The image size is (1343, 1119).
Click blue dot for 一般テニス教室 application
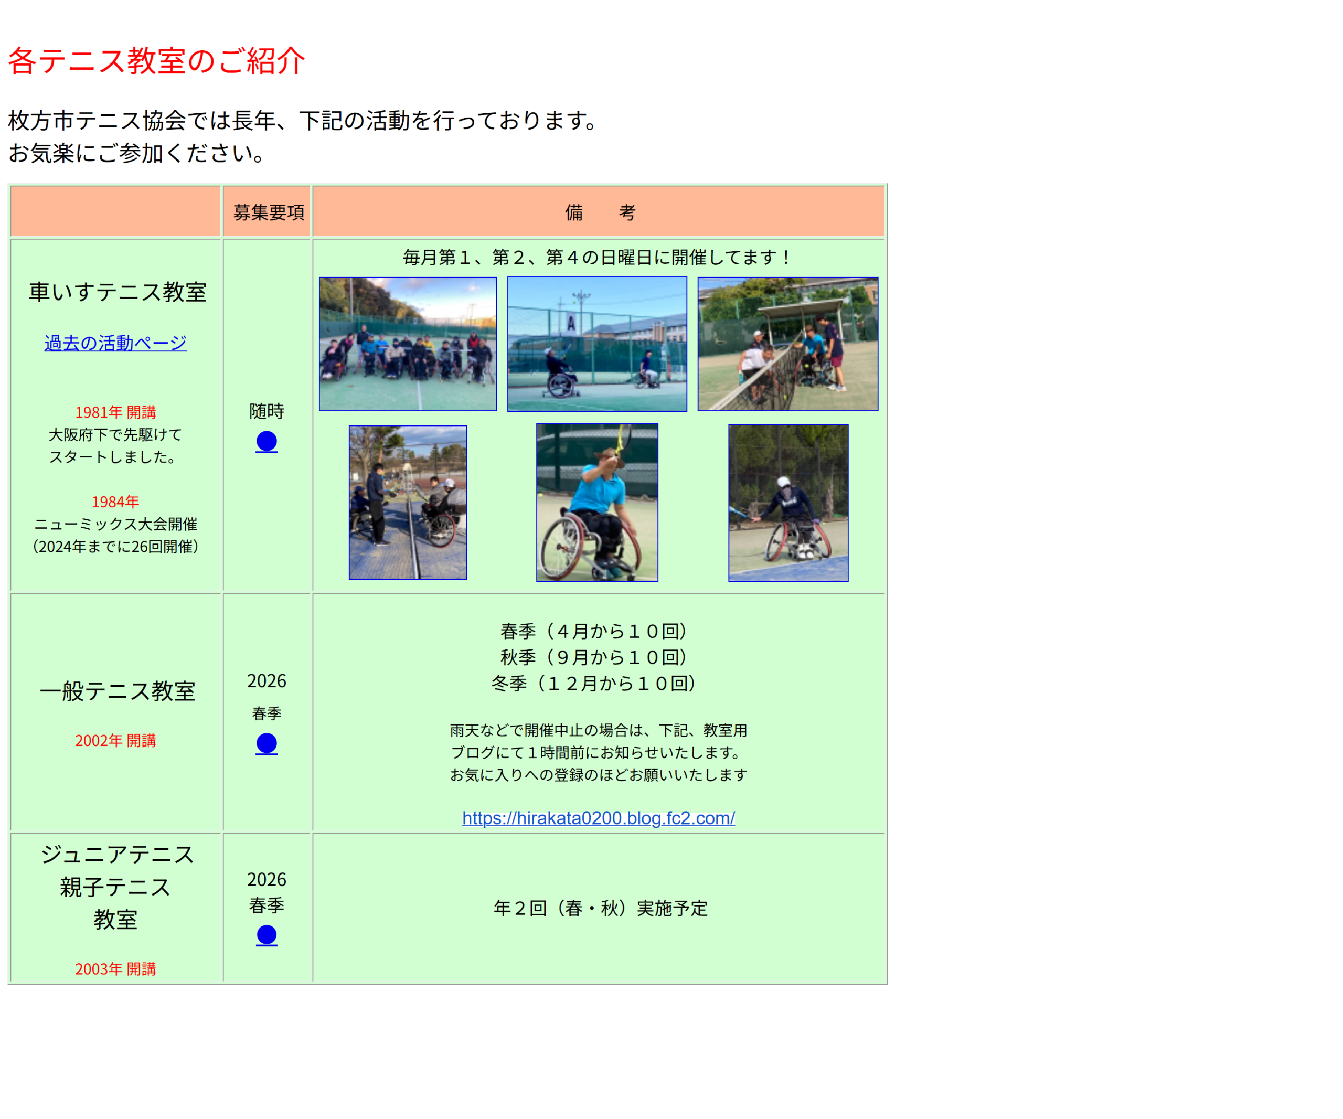(267, 744)
